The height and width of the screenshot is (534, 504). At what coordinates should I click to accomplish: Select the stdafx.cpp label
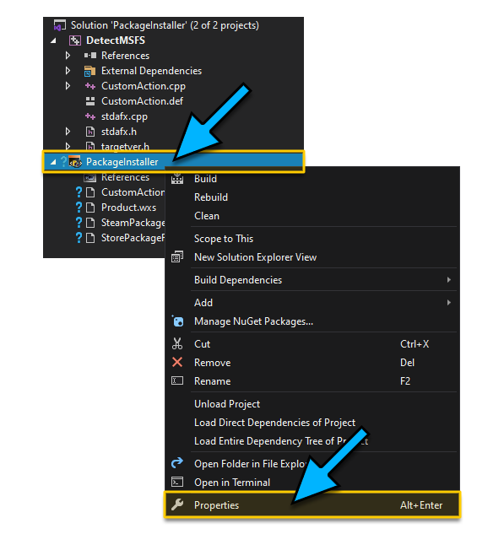click(124, 116)
